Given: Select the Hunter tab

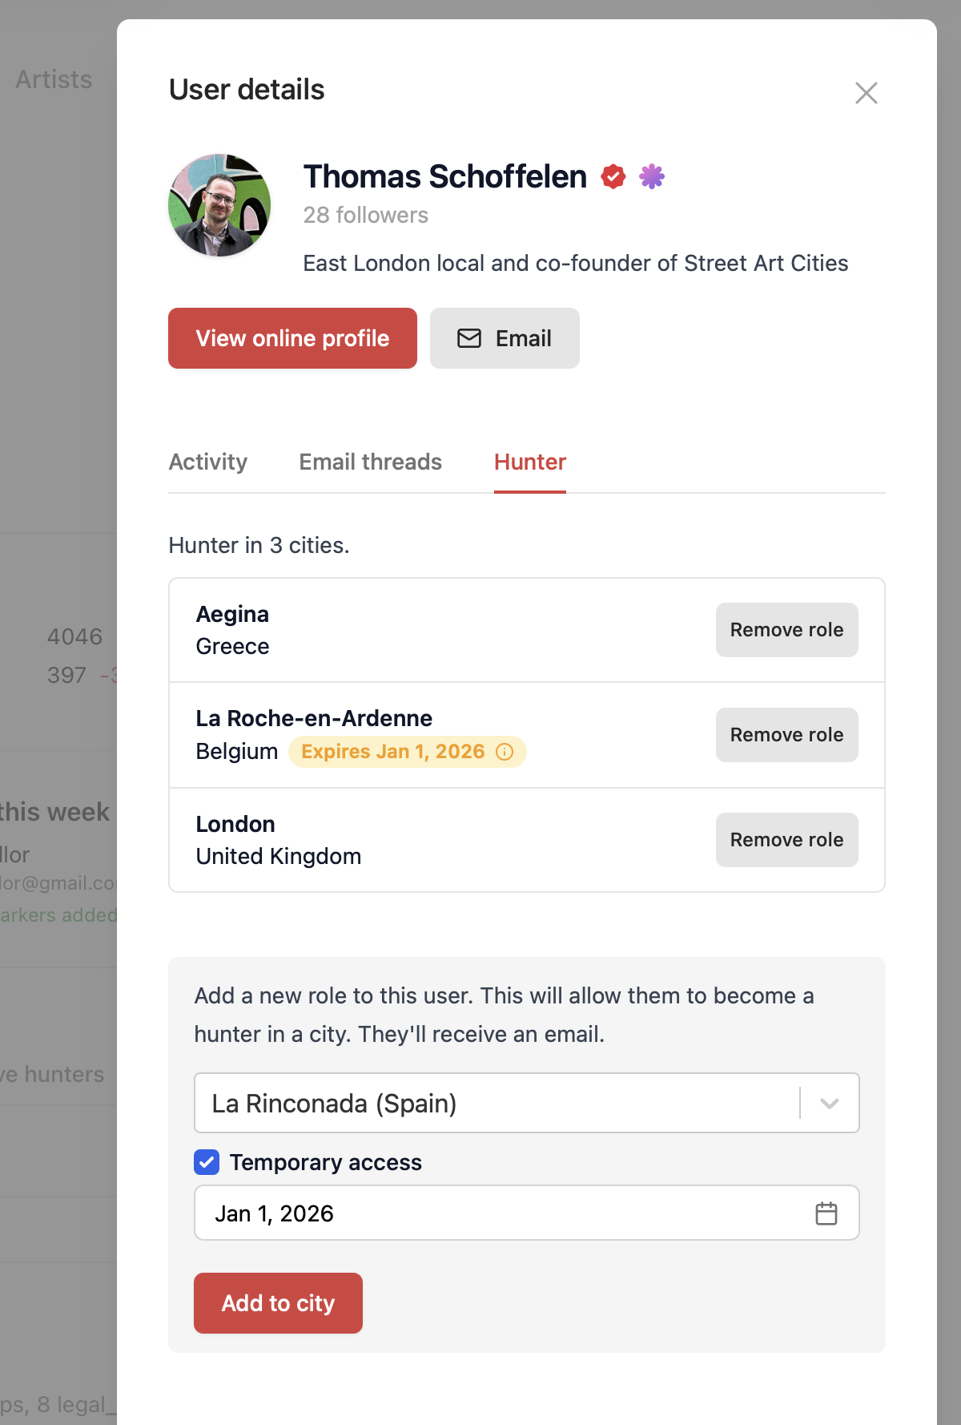Looking at the screenshot, I should click(x=530, y=462).
